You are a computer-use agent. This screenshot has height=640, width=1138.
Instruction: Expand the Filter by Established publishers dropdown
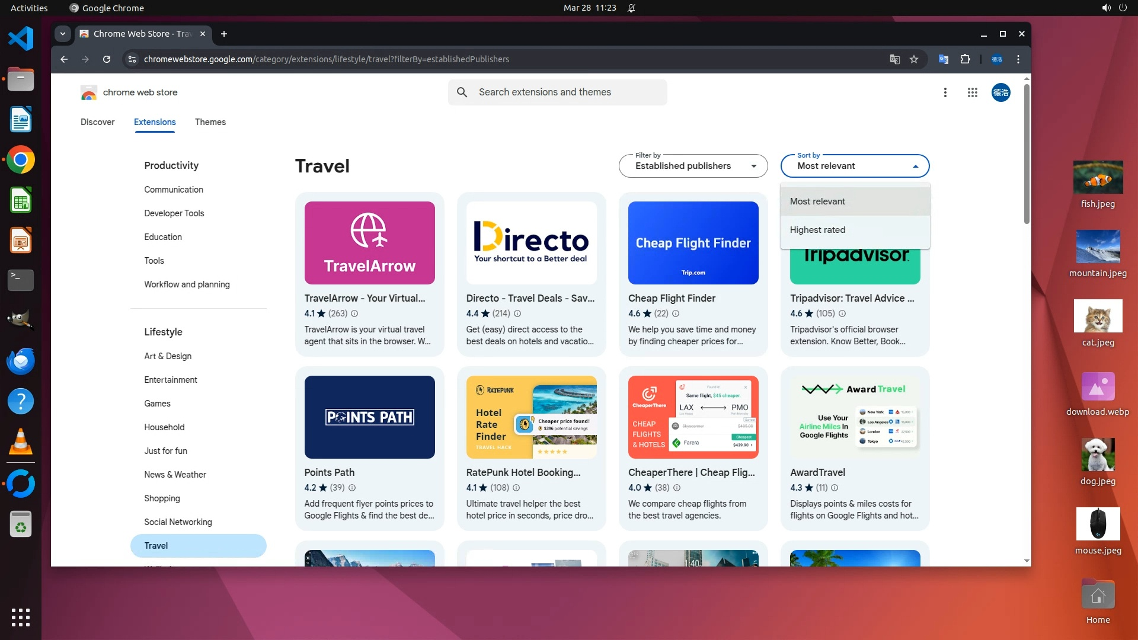[693, 166]
